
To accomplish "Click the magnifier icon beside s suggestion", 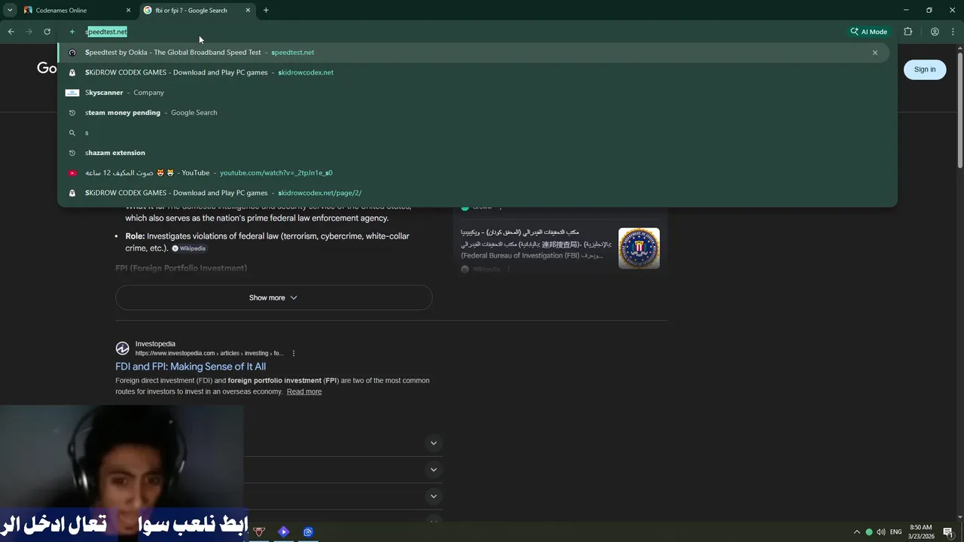I will pos(72,132).
